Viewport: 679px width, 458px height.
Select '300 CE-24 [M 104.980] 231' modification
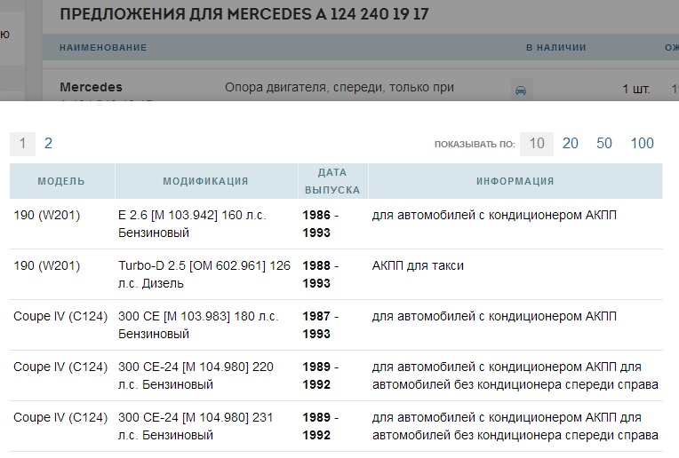pos(196,417)
